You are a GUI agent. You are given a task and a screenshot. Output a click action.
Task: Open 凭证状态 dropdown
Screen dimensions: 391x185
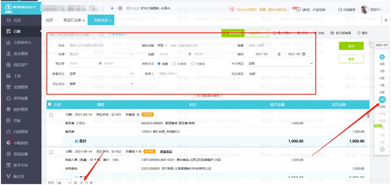(x=101, y=84)
